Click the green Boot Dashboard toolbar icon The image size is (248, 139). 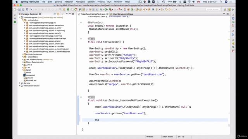(x=68, y=10)
